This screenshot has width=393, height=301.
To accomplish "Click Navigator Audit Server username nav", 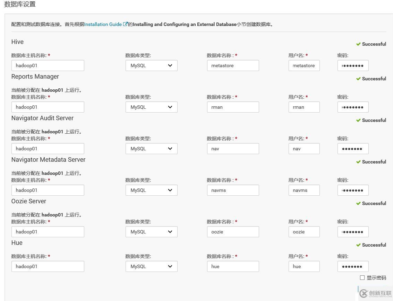I will tap(304, 149).
